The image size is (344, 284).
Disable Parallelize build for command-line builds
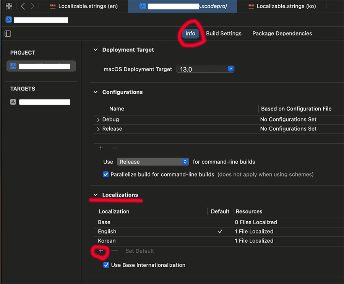pyautogui.click(x=106, y=174)
